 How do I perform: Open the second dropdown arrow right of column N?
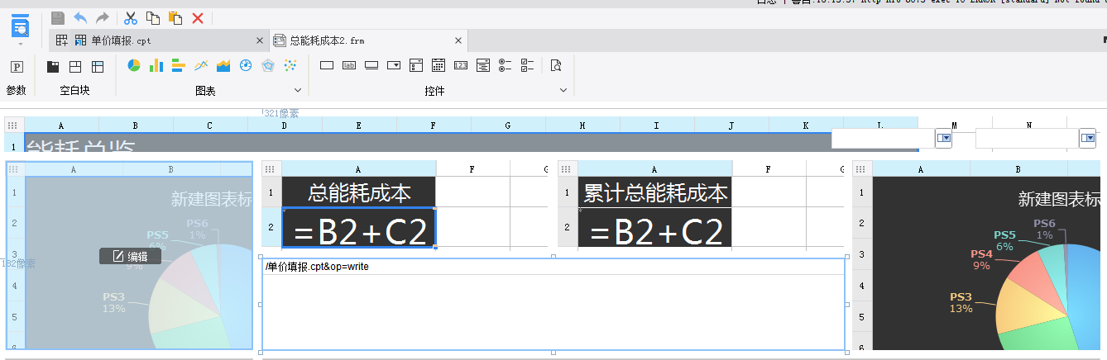tap(1088, 139)
